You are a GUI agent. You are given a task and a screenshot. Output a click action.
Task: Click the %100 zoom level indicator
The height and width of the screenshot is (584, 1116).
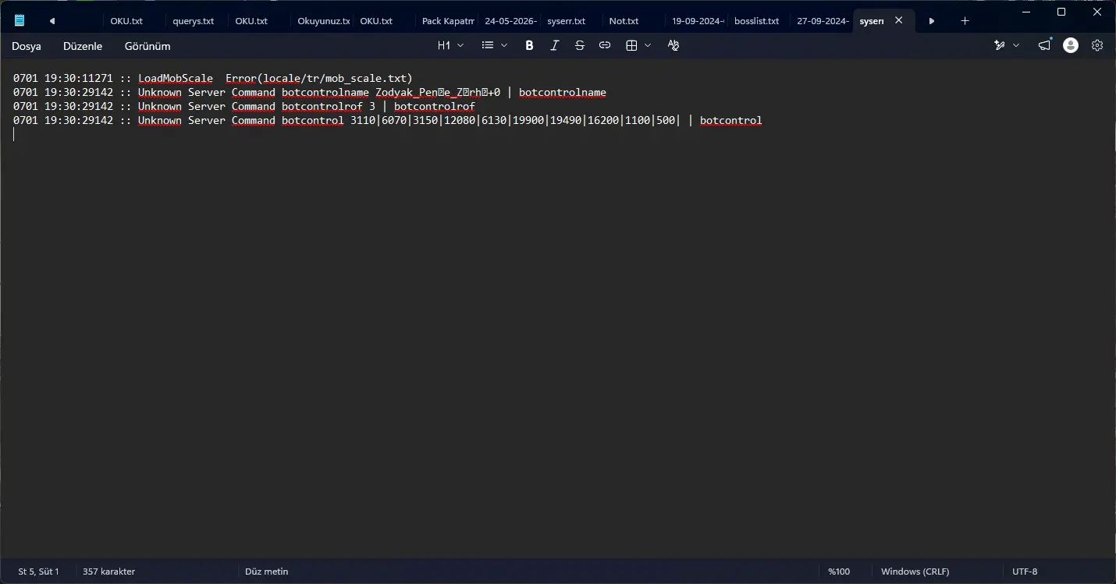coord(839,572)
